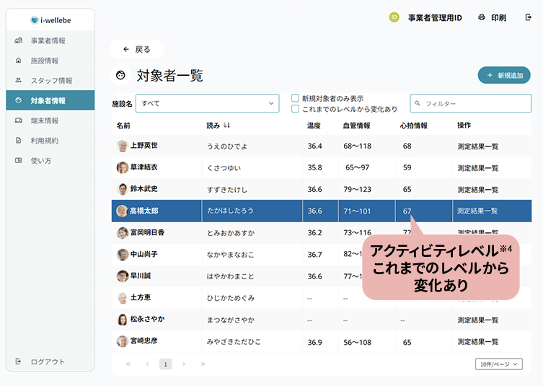Click the i-wellebe heart logo
Viewport: 543px width, 386px height.
tap(35, 20)
